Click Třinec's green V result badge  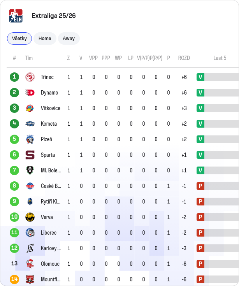pos(200,77)
